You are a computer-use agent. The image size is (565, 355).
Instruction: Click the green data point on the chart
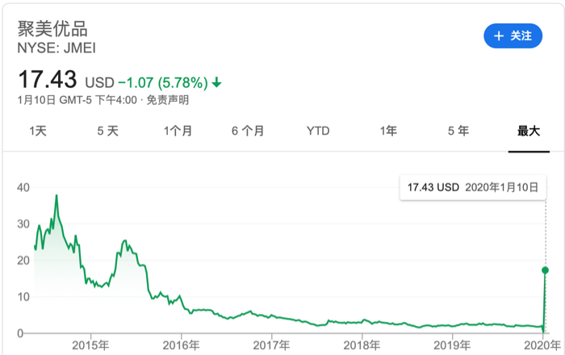545,270
